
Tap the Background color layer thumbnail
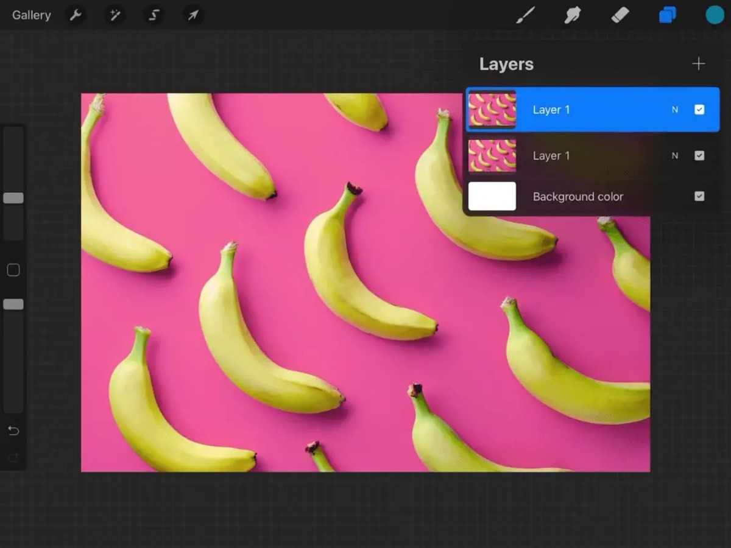pos(492,196)
